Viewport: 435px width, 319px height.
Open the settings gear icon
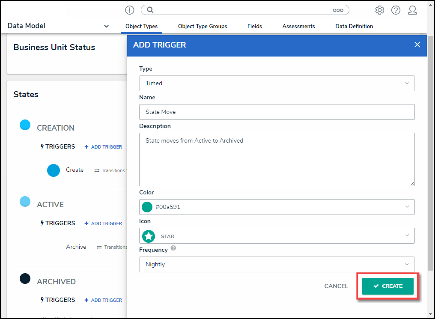point(379,10)
